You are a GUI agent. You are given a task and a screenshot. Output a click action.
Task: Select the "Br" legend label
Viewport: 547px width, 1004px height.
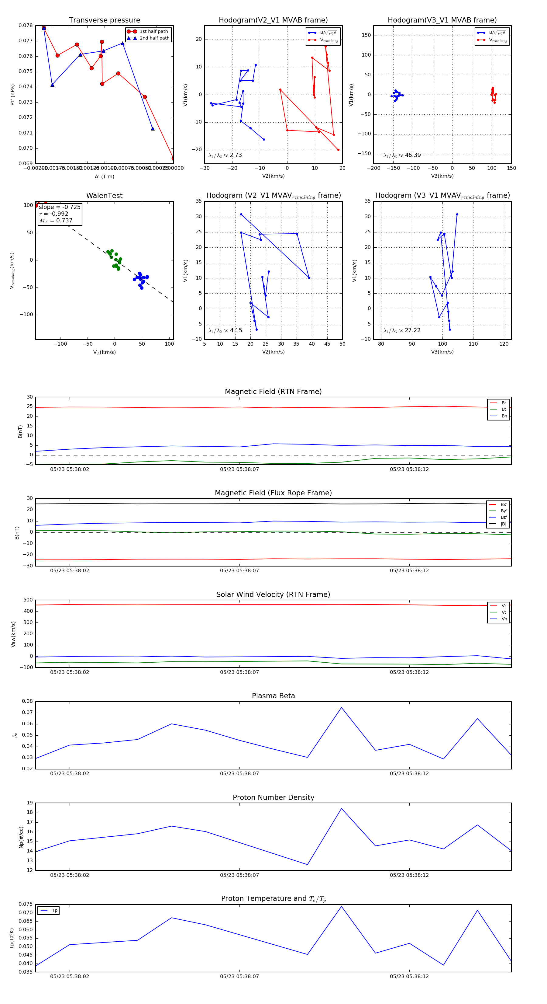pos(504,403)
